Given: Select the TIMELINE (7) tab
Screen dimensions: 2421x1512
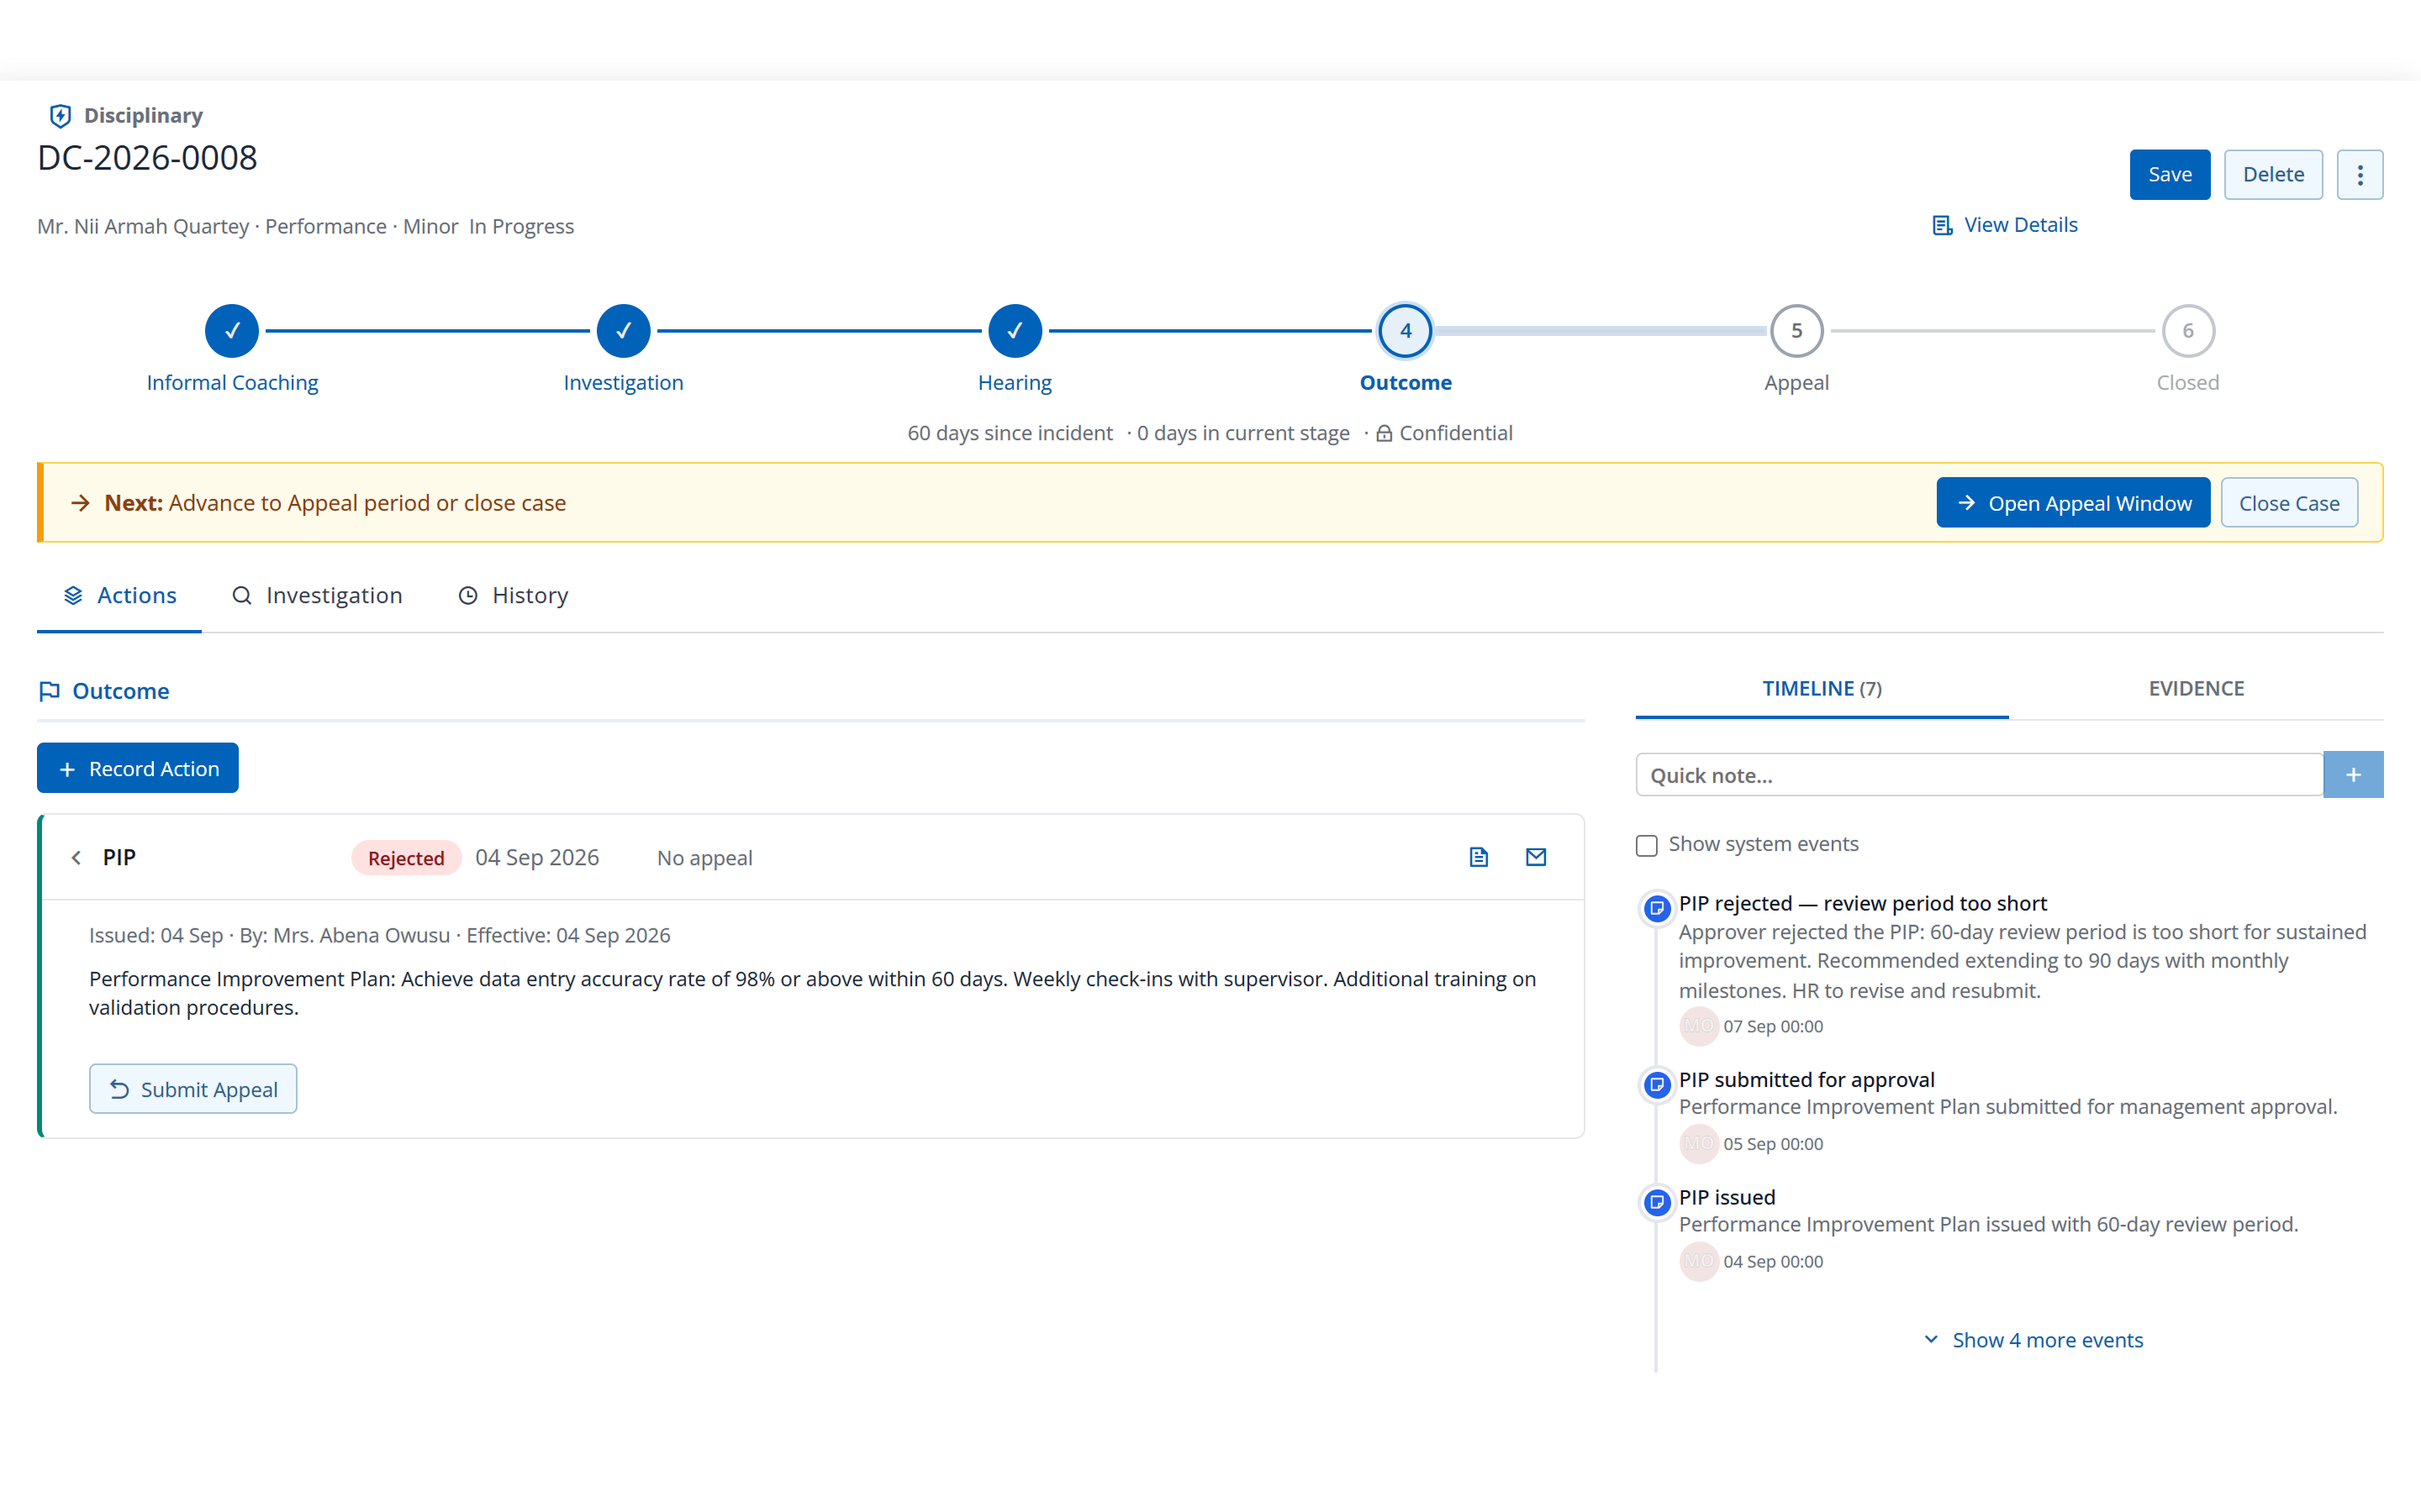Looking at the screenshot, I should [x=1822, y=689].
